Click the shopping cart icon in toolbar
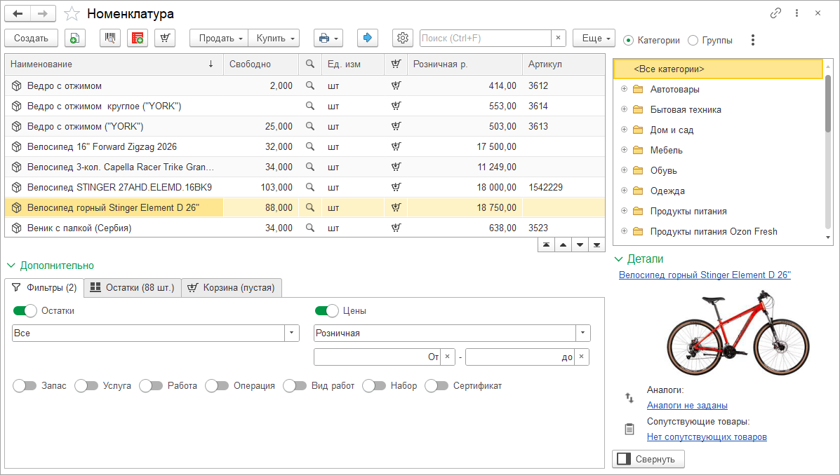The width and height of the screenshot is (840, 475). tap(164, 39)
